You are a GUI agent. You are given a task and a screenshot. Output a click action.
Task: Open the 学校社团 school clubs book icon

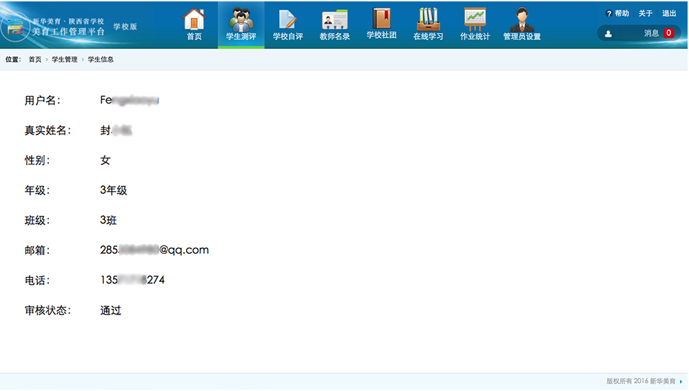tap(381, 19)
